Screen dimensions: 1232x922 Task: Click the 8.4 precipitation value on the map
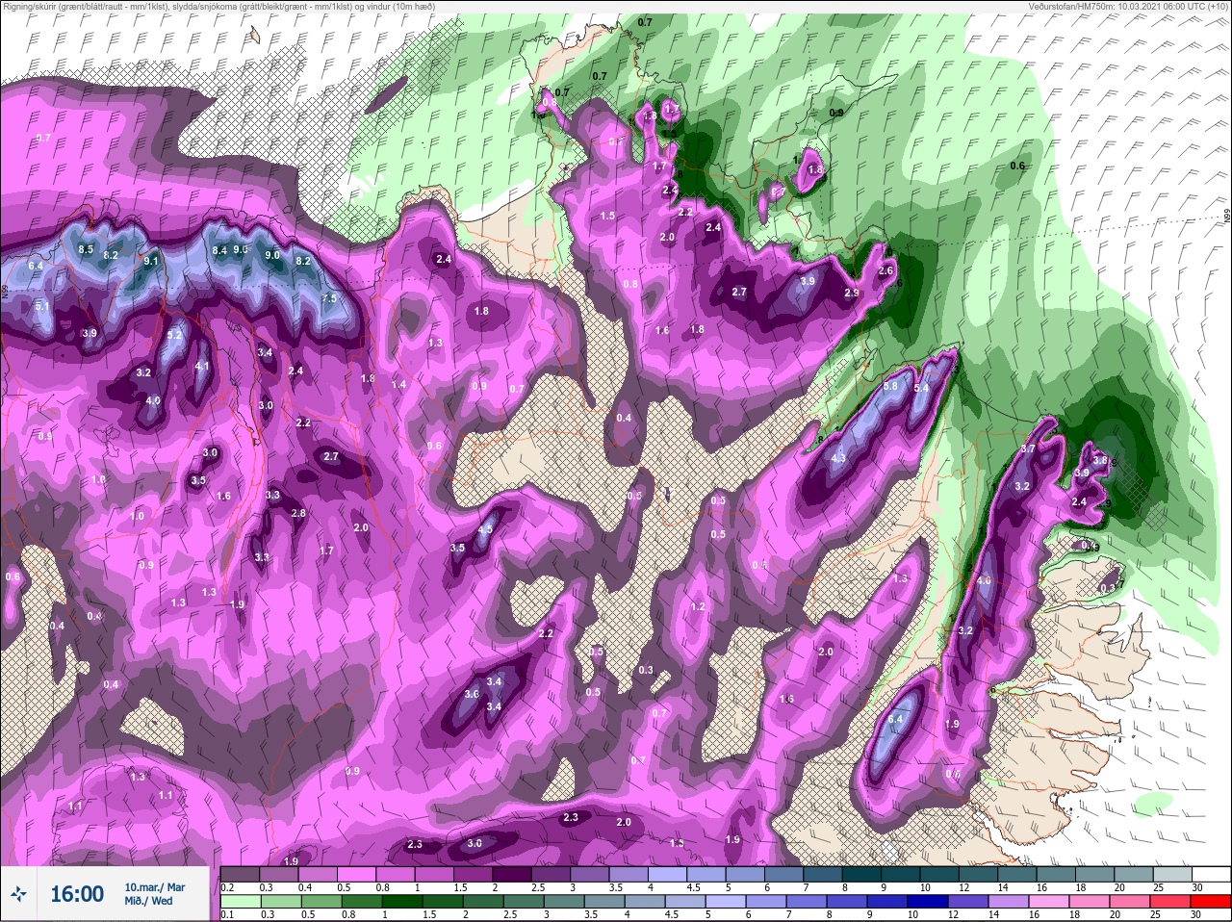click(x=219, y=250)
